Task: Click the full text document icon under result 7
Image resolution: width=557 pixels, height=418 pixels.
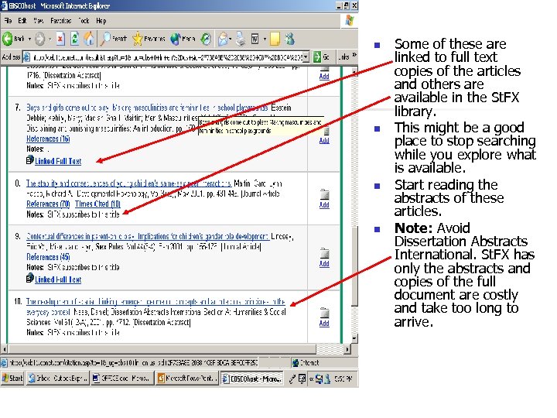Action: click(30, 160)
